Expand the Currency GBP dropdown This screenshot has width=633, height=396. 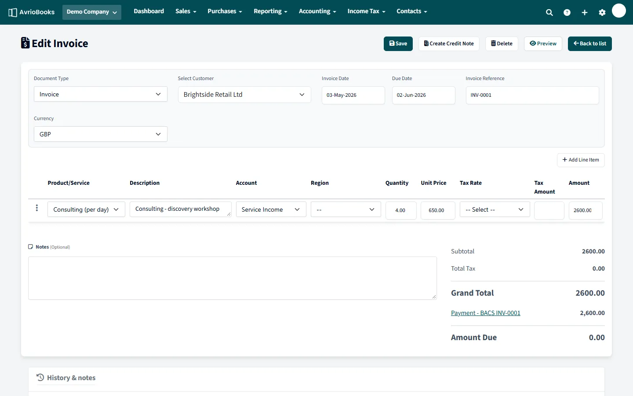click(101, 134)
